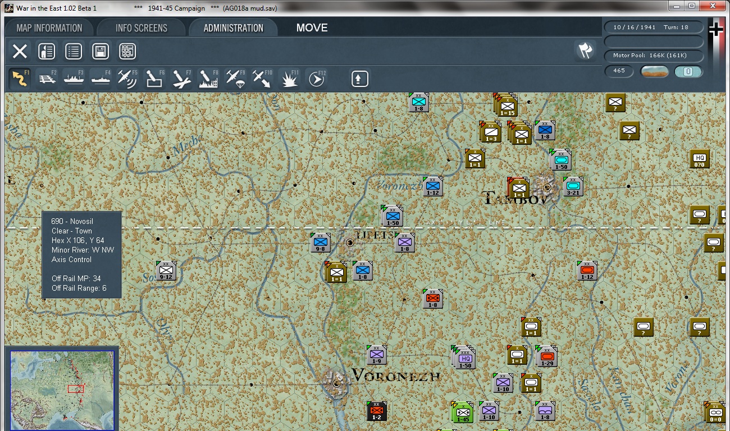Select the black 1-2 unit
730x431 pixels.
click(376, 411)
